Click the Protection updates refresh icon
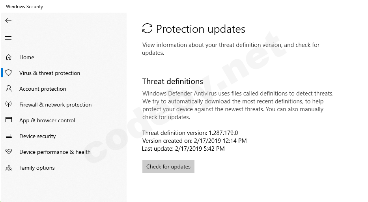This screenshot has width=368, height=202. click(147, 28)
